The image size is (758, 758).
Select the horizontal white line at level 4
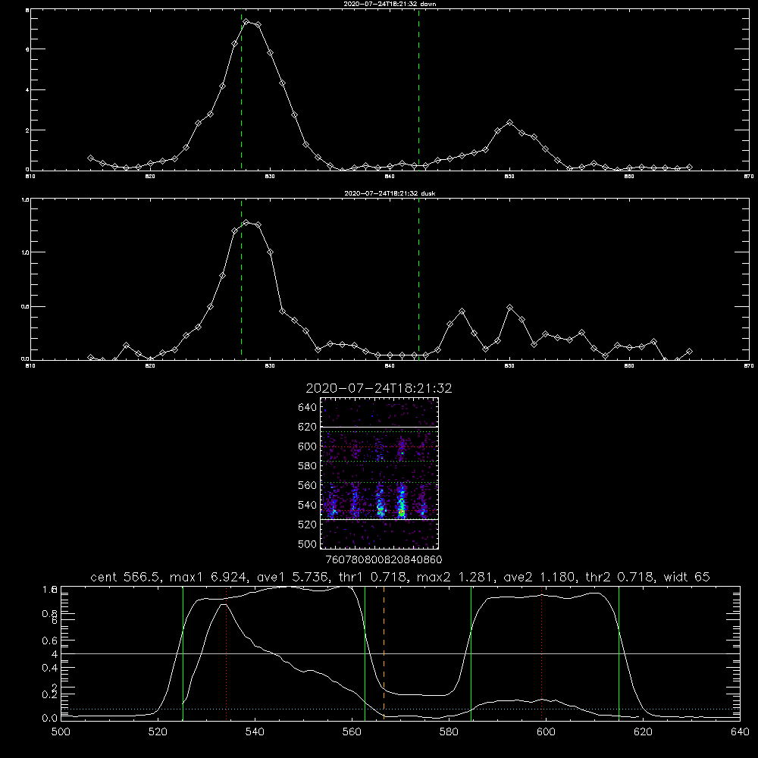pyautogui.click(x=400, y=653)
